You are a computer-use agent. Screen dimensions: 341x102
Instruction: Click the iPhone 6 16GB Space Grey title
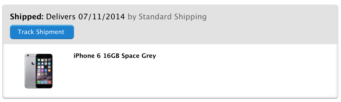pos(115,56)
